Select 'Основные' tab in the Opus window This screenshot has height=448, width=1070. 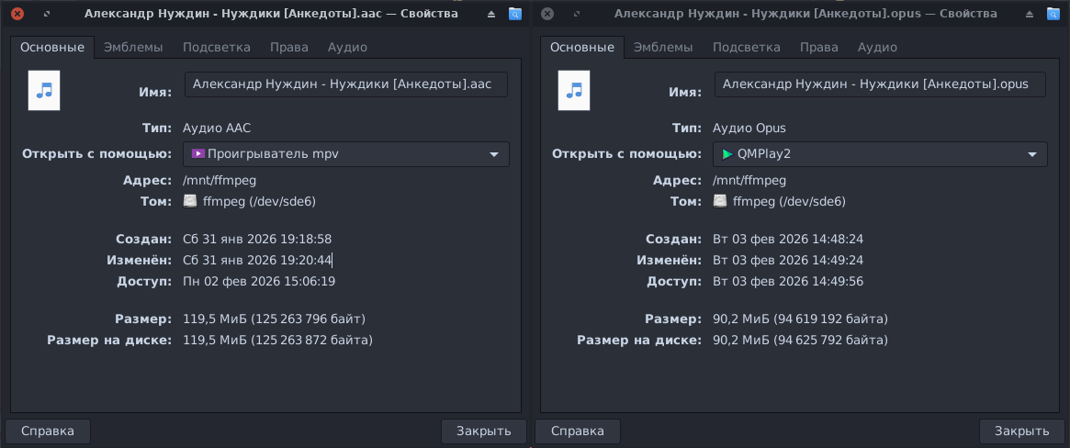[x=582, y=48]
